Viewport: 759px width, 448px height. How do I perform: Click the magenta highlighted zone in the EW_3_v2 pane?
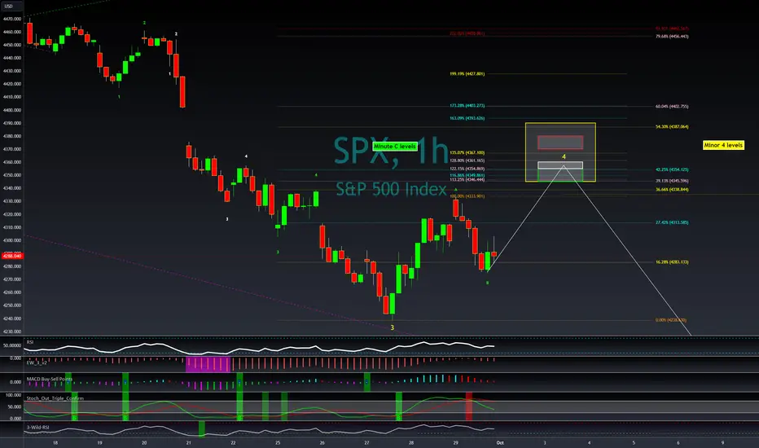[208, 364]
